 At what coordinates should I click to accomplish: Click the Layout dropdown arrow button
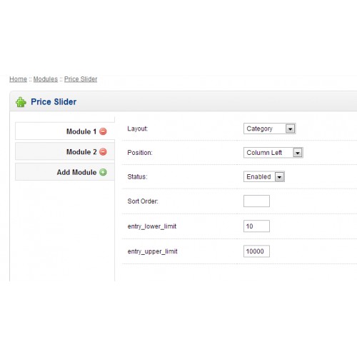[x=290, y=129]
